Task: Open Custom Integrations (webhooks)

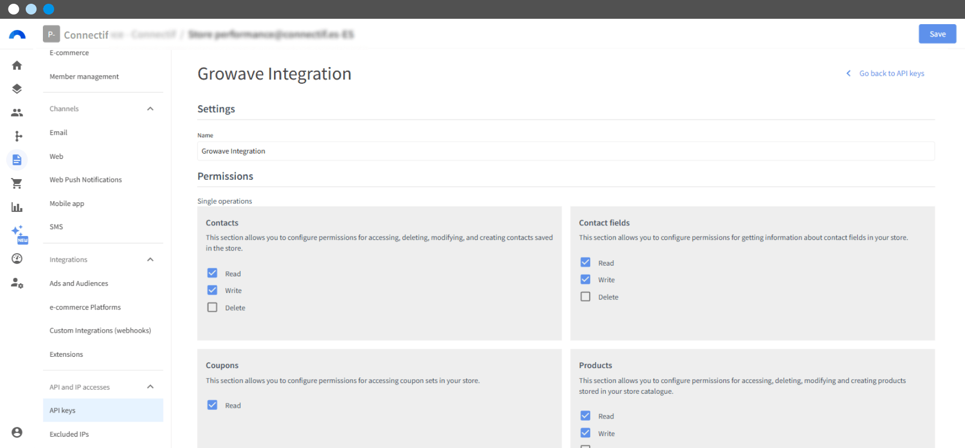Action: tap(100, 331)
